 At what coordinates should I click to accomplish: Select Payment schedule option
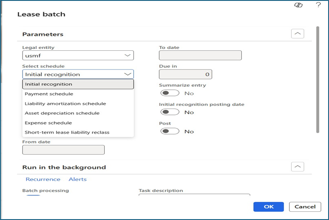49,94
